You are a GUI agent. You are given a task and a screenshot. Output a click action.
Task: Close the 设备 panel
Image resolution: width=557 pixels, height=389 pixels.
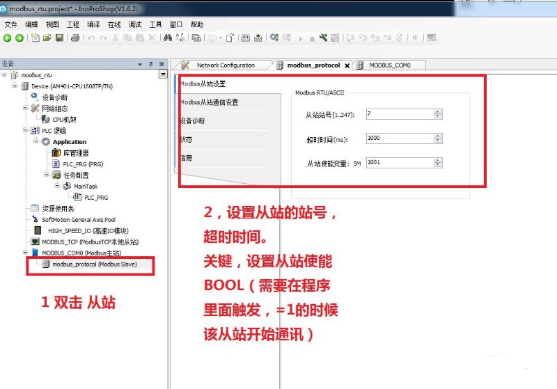coord(162,64)
